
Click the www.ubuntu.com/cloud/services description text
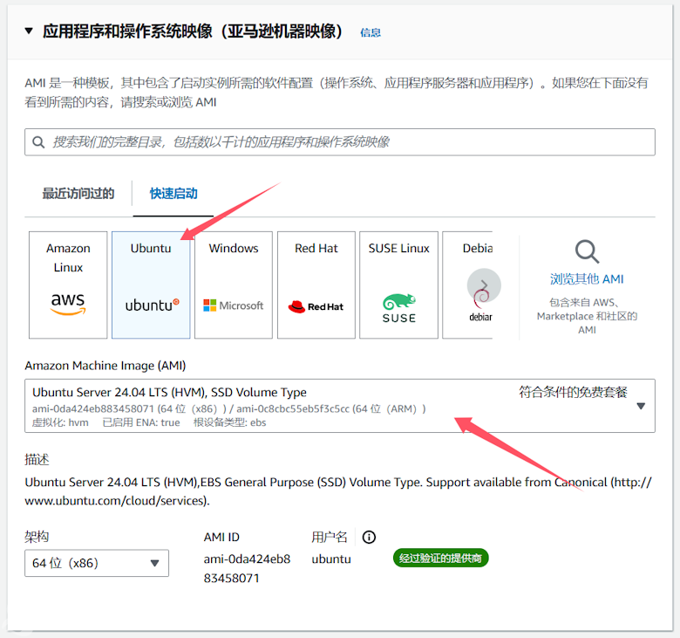point(116,501)
